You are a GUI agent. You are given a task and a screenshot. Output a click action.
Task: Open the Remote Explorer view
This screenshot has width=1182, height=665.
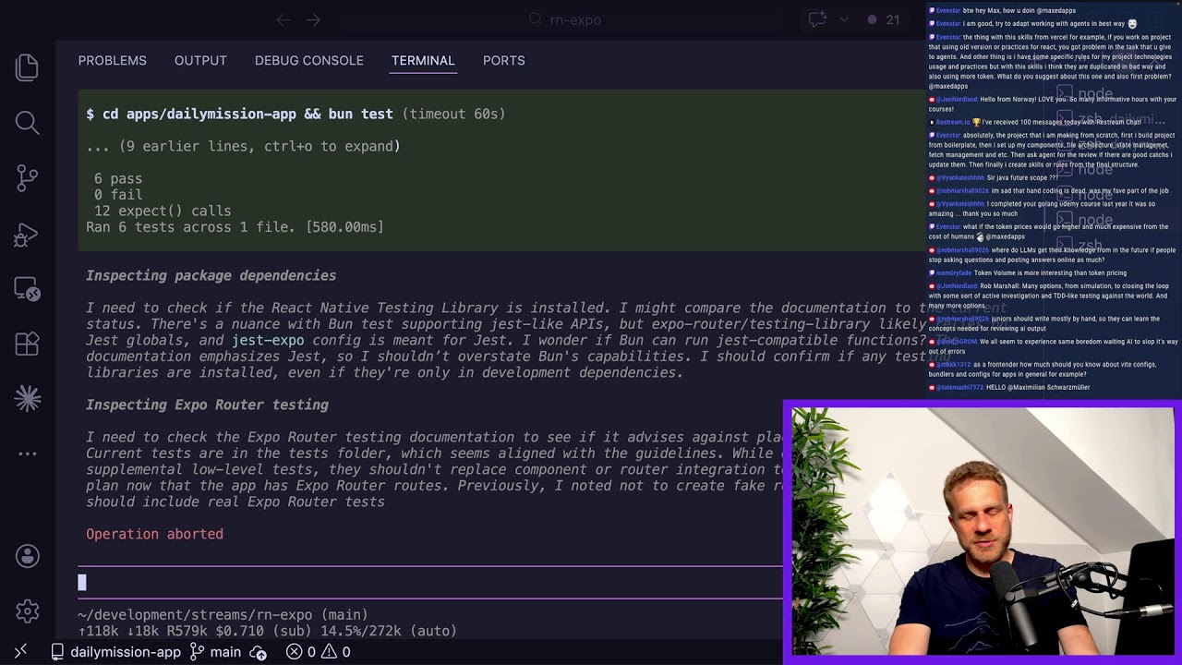tap(27, 290)
